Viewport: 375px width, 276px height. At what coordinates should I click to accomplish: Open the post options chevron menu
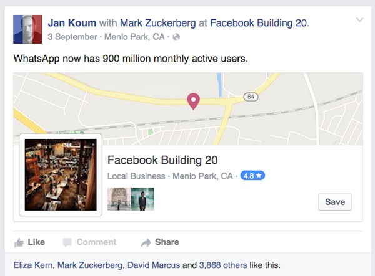(x=359, y=21)
